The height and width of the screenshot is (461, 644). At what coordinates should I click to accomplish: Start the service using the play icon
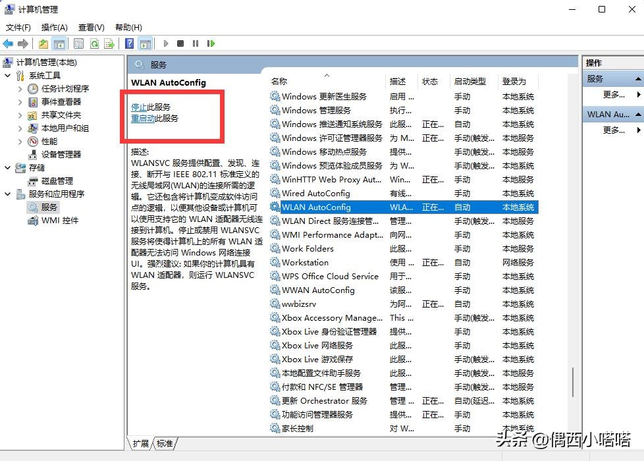166,43
